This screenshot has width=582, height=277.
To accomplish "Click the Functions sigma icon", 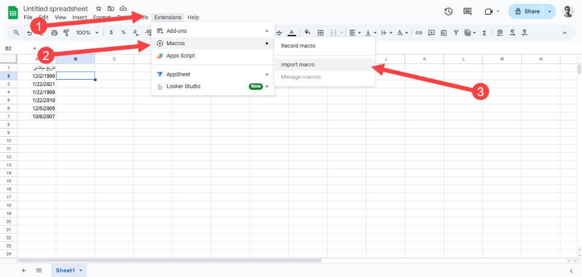I will [484, 33].
